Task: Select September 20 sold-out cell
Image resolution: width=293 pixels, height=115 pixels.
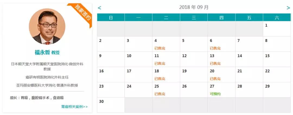Action: point(221,75)
